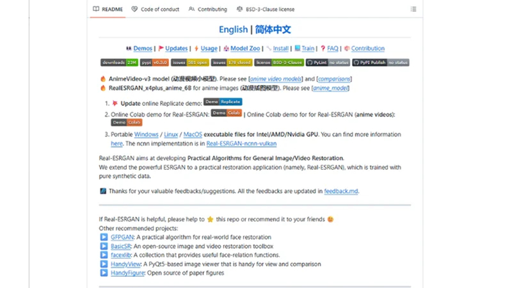Click the README book icon
The width and height of the screenshot is (512, 288).
[96, 9]
